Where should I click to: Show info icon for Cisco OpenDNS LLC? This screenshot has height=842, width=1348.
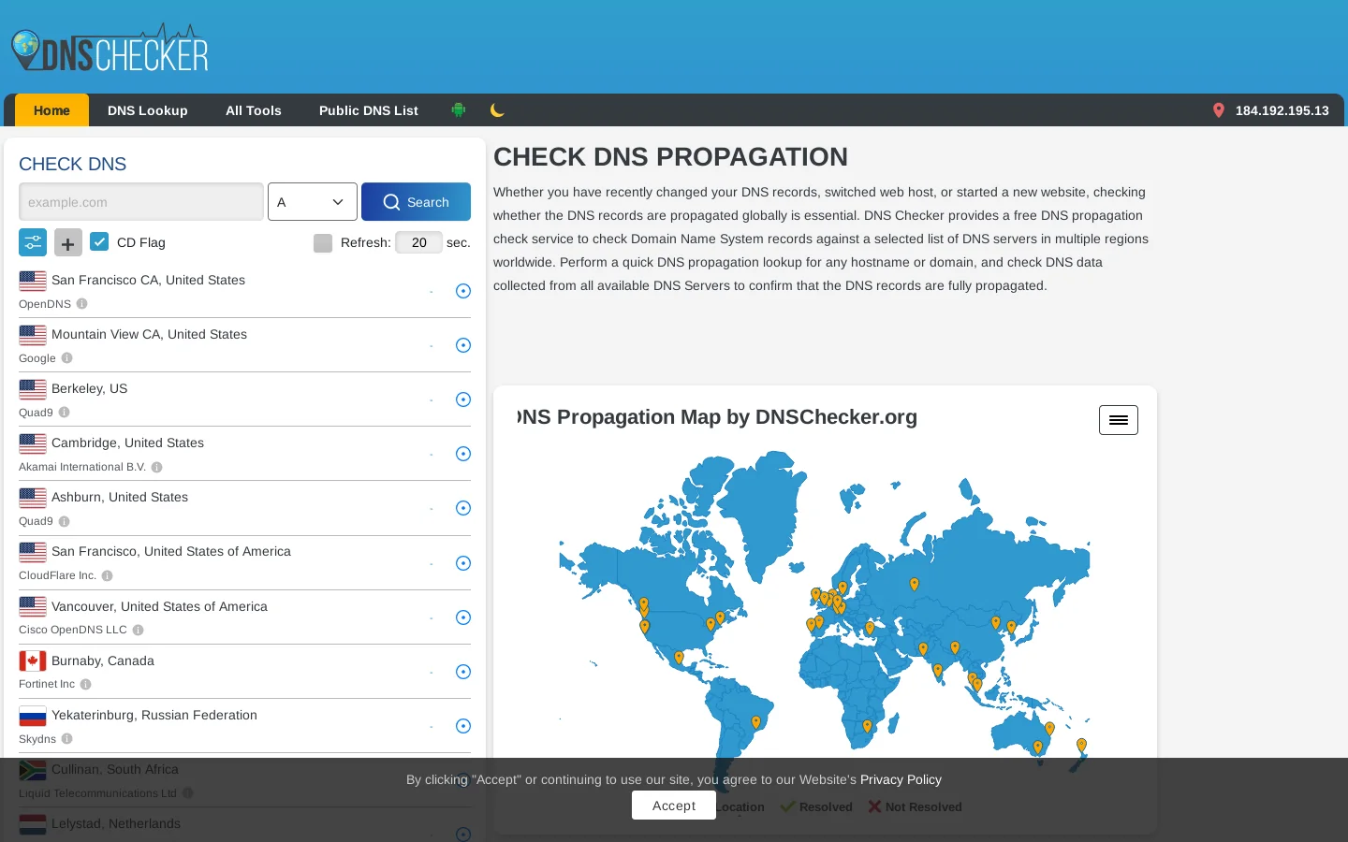[139, 630]
